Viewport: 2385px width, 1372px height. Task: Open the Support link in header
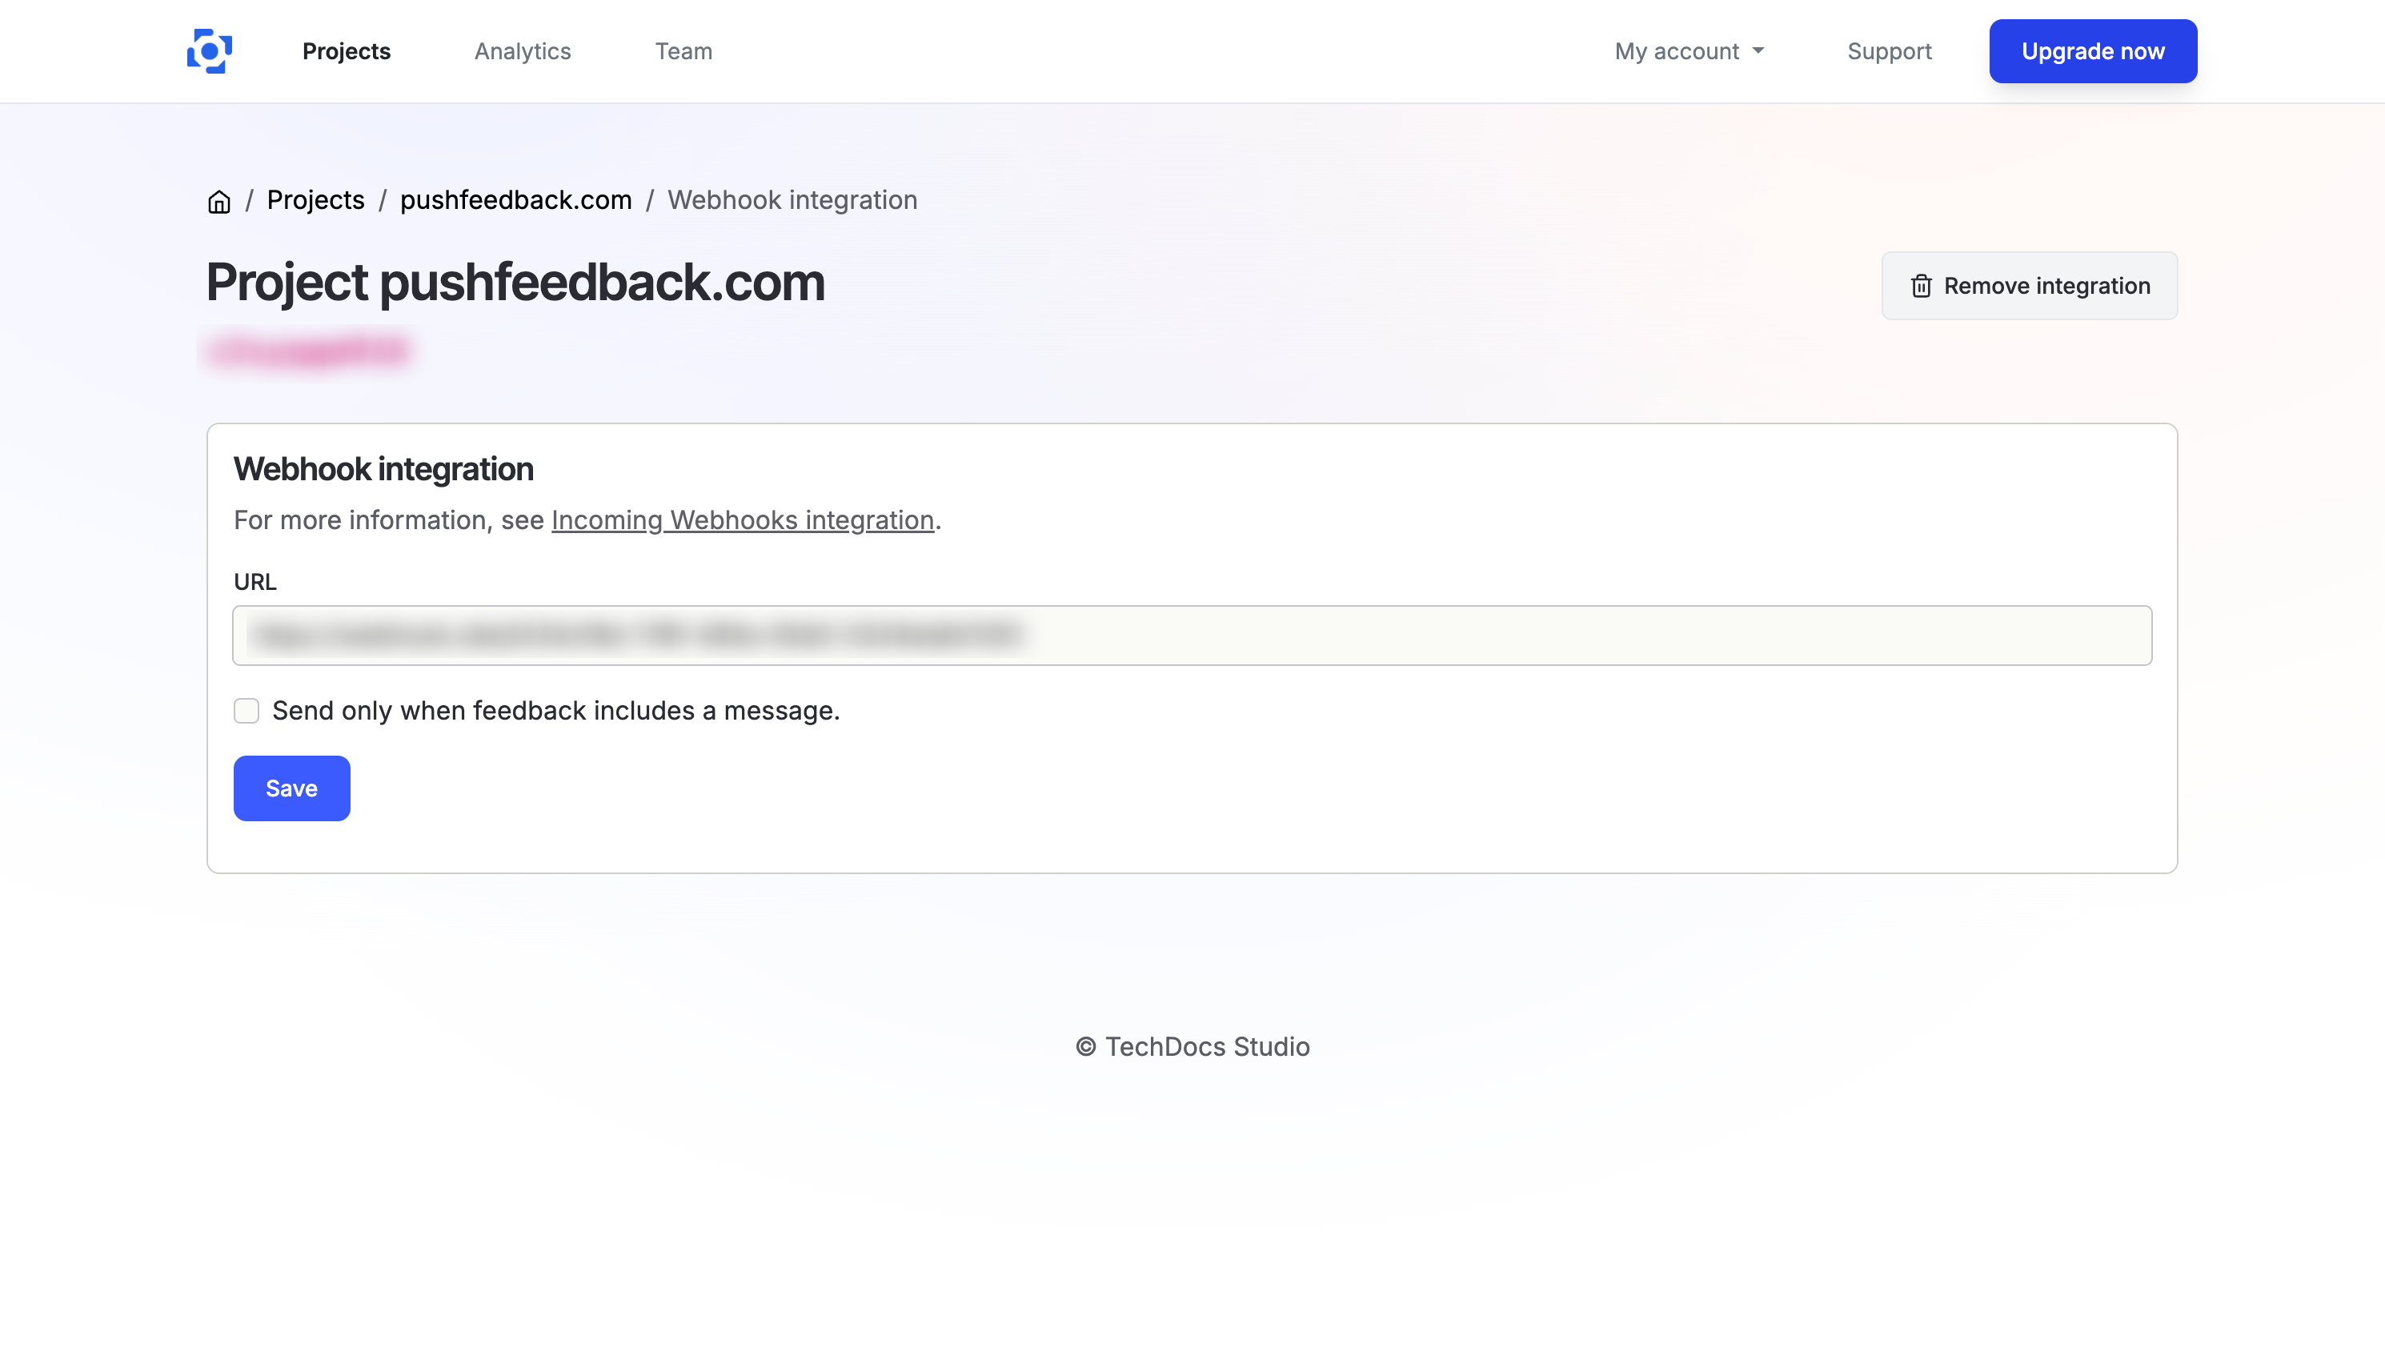click(1889, 51)
